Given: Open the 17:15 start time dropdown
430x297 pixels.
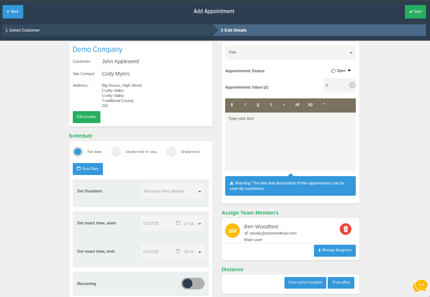Looking at the screenshot, I should (192, 224).
